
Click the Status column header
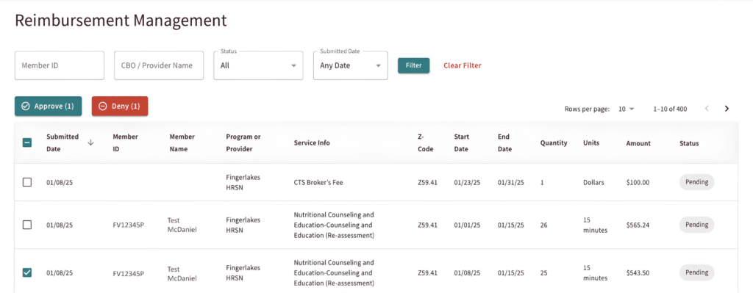(689, 143)
